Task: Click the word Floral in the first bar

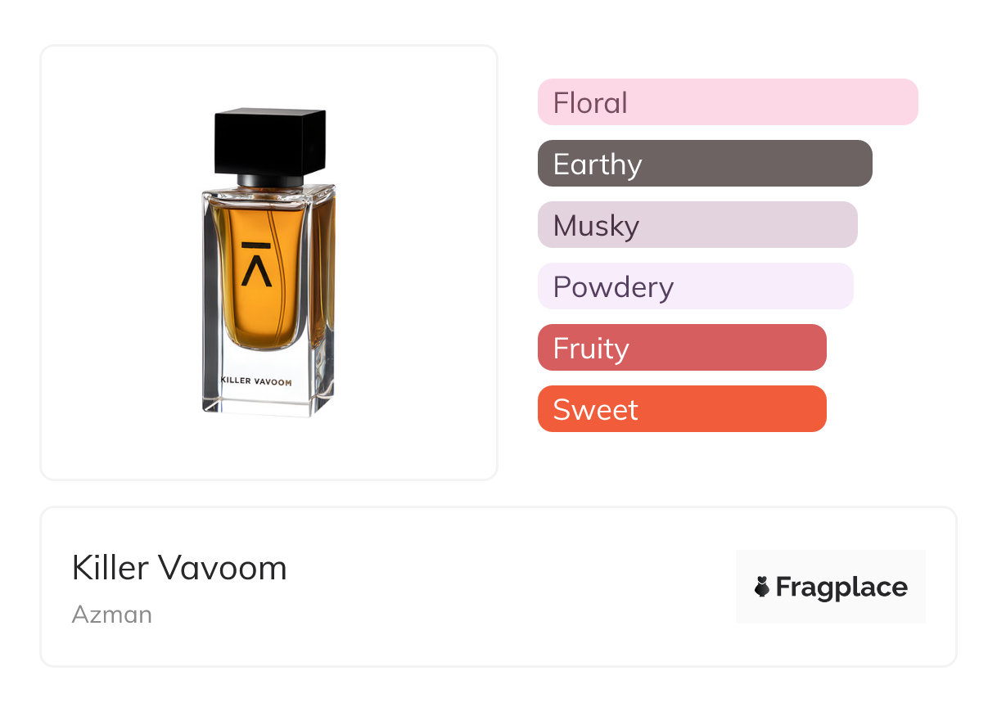Action: (590, 103)
